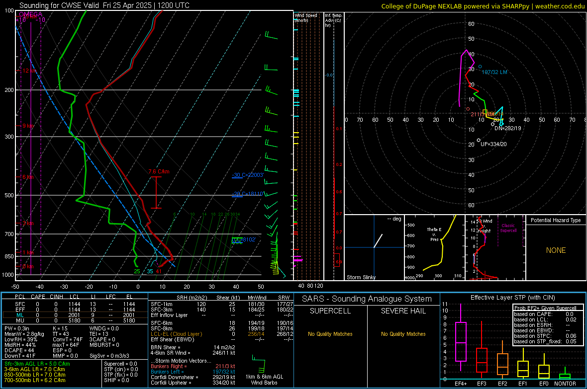Click the DCAPE = 44 value
The height and width of the screenshot is (389, 587).
[19, 350]
